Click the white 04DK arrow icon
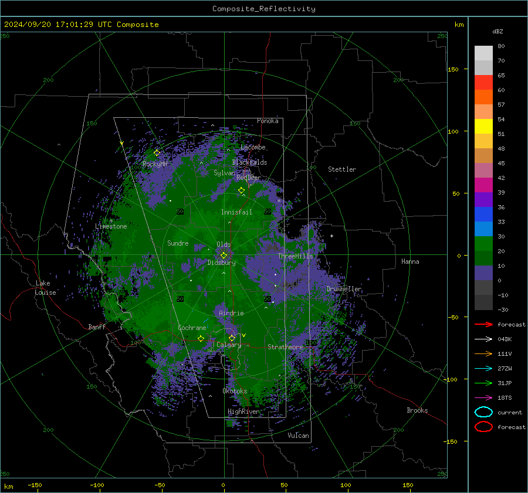Image resolution: width=528 pixels, height=493 pixels. pos(483,339)
